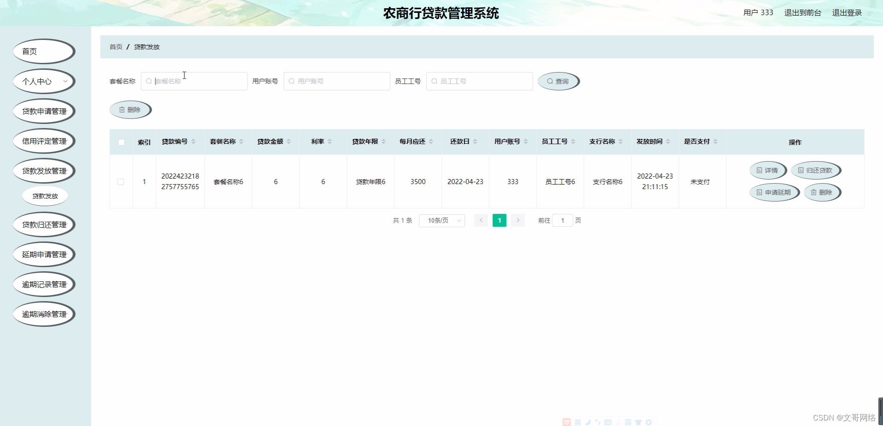Open the 10条/页 page-size dropdown
Viewport: 883px width, 426px height.
click(x=441, y=220)
